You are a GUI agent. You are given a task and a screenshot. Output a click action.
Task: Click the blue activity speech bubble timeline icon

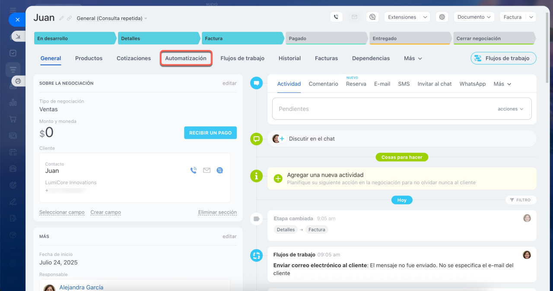[257, 83]
